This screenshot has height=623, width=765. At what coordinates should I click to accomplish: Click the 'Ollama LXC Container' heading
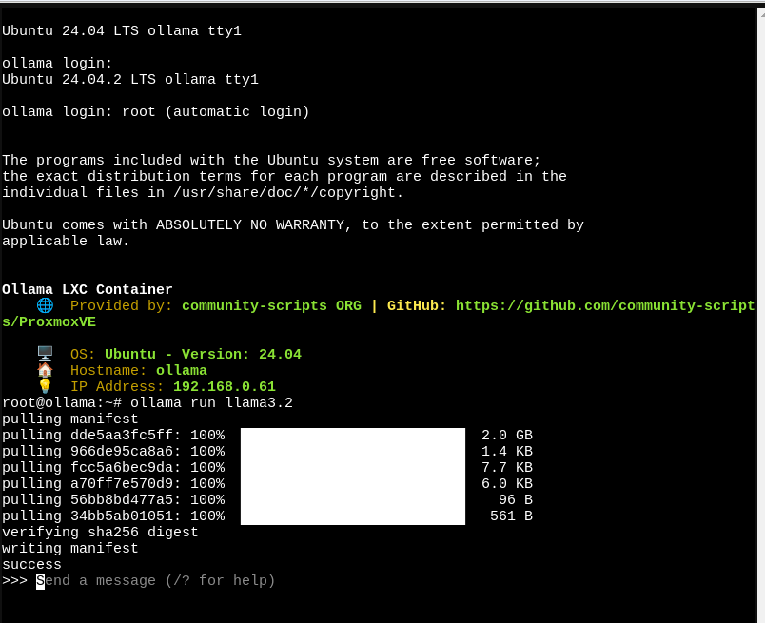[x=88, y=289]
